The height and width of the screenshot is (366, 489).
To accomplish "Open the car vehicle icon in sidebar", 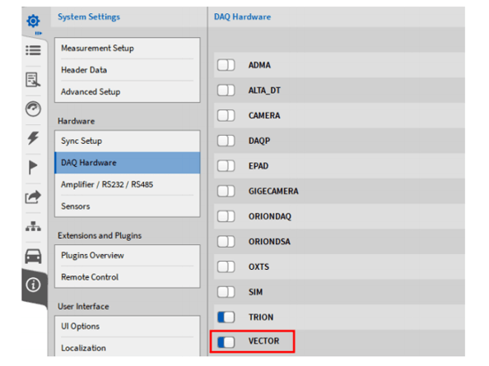I will point(33,256).
